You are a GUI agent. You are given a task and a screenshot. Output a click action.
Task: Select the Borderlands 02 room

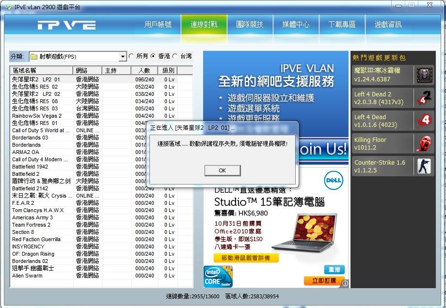click(101, 261)
